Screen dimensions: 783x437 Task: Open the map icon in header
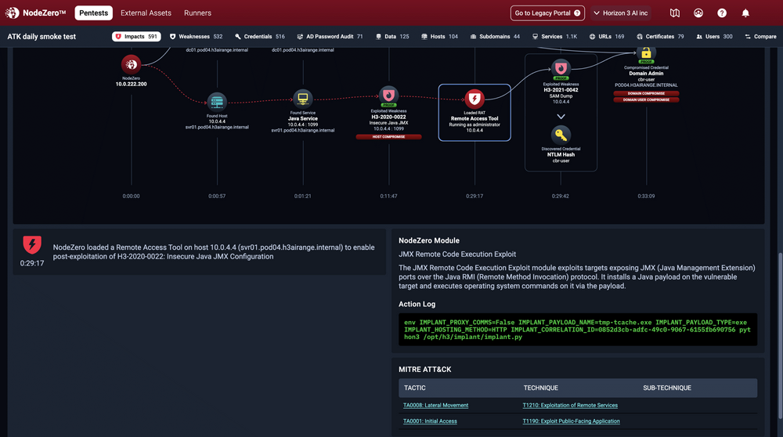pyautogui.click(x=675, y=13)
